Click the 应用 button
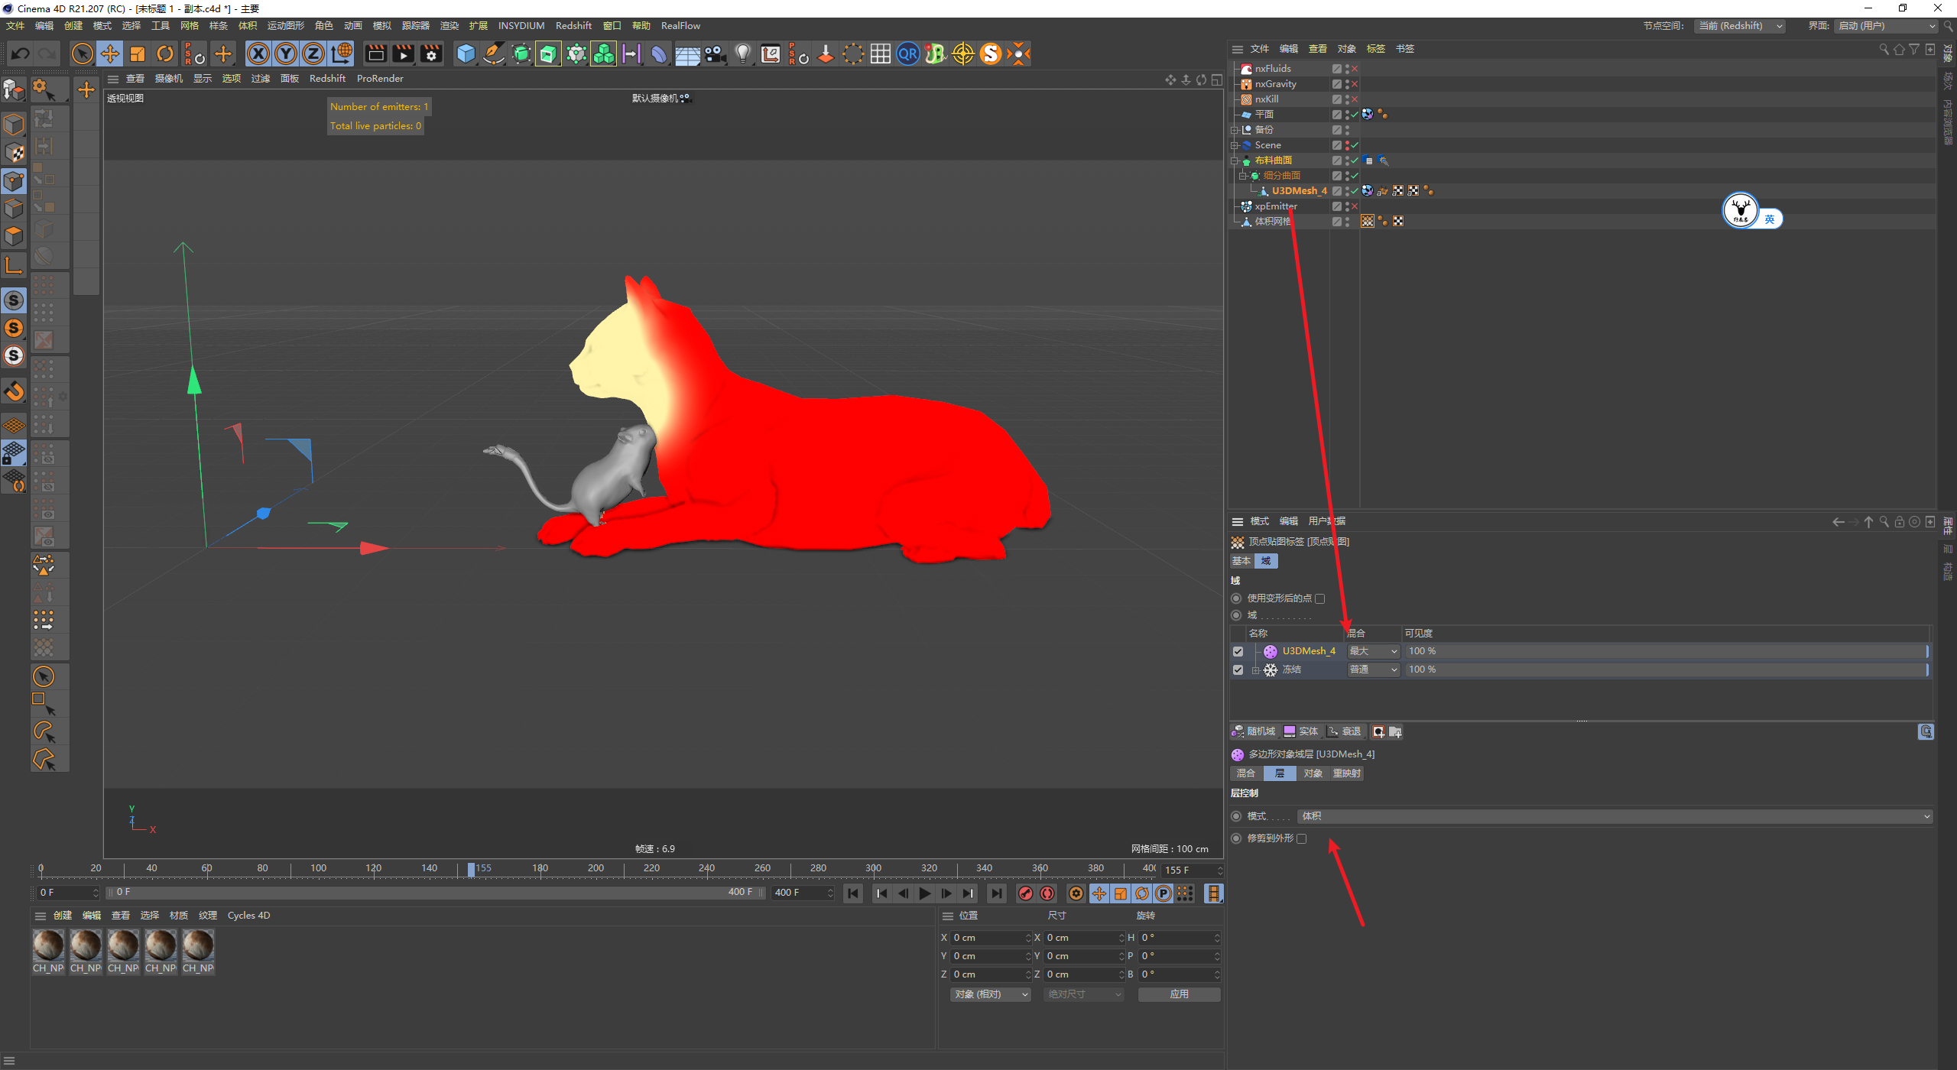This screenshot has width=1957, height=1070. click(x=1179, y=994)
